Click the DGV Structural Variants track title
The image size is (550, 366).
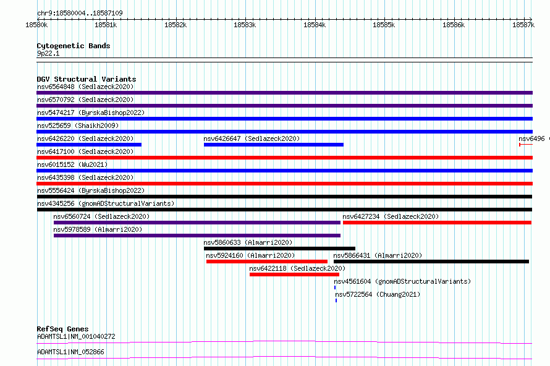point(87,79)
